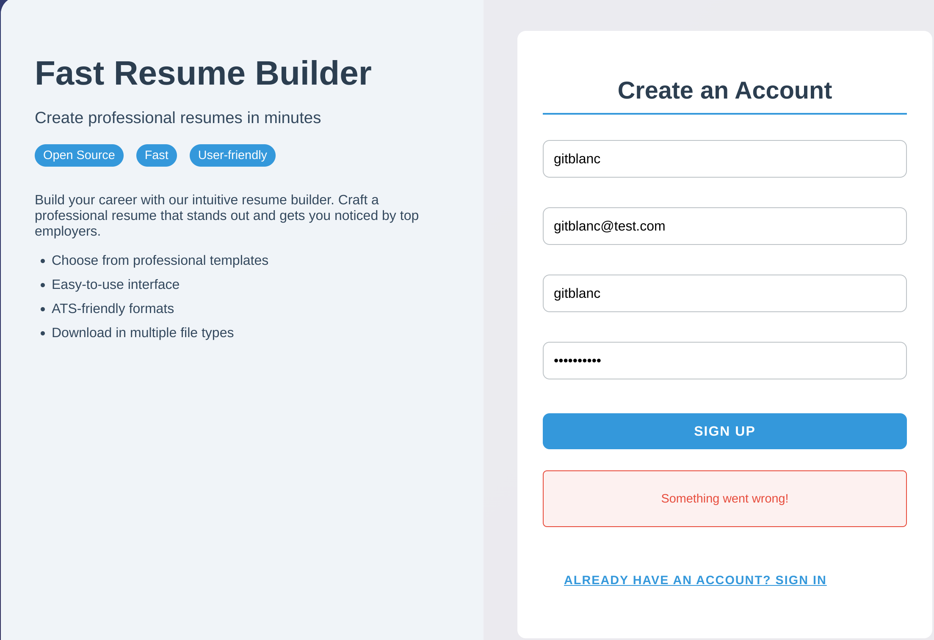Open the Already have an account sign in link
Viewport: 934px width, 640px height.
(695, 580)
